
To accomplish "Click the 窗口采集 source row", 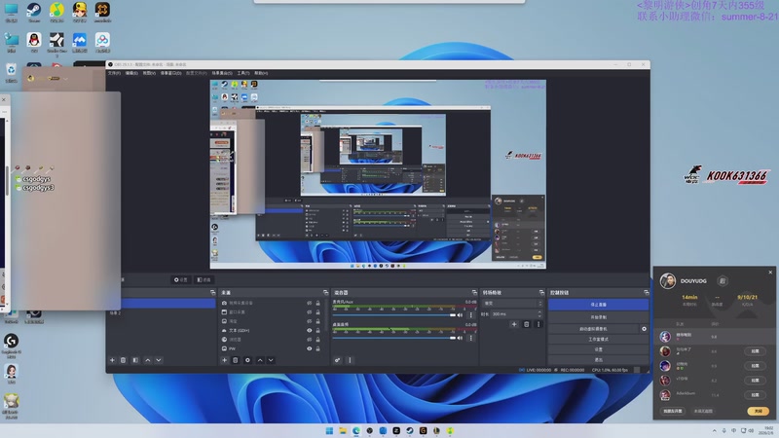I will (272, 311).
